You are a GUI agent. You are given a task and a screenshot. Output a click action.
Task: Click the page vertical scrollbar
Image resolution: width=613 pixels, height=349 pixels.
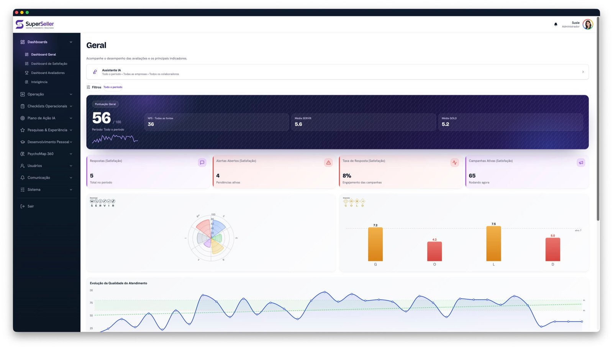(598, 119)
